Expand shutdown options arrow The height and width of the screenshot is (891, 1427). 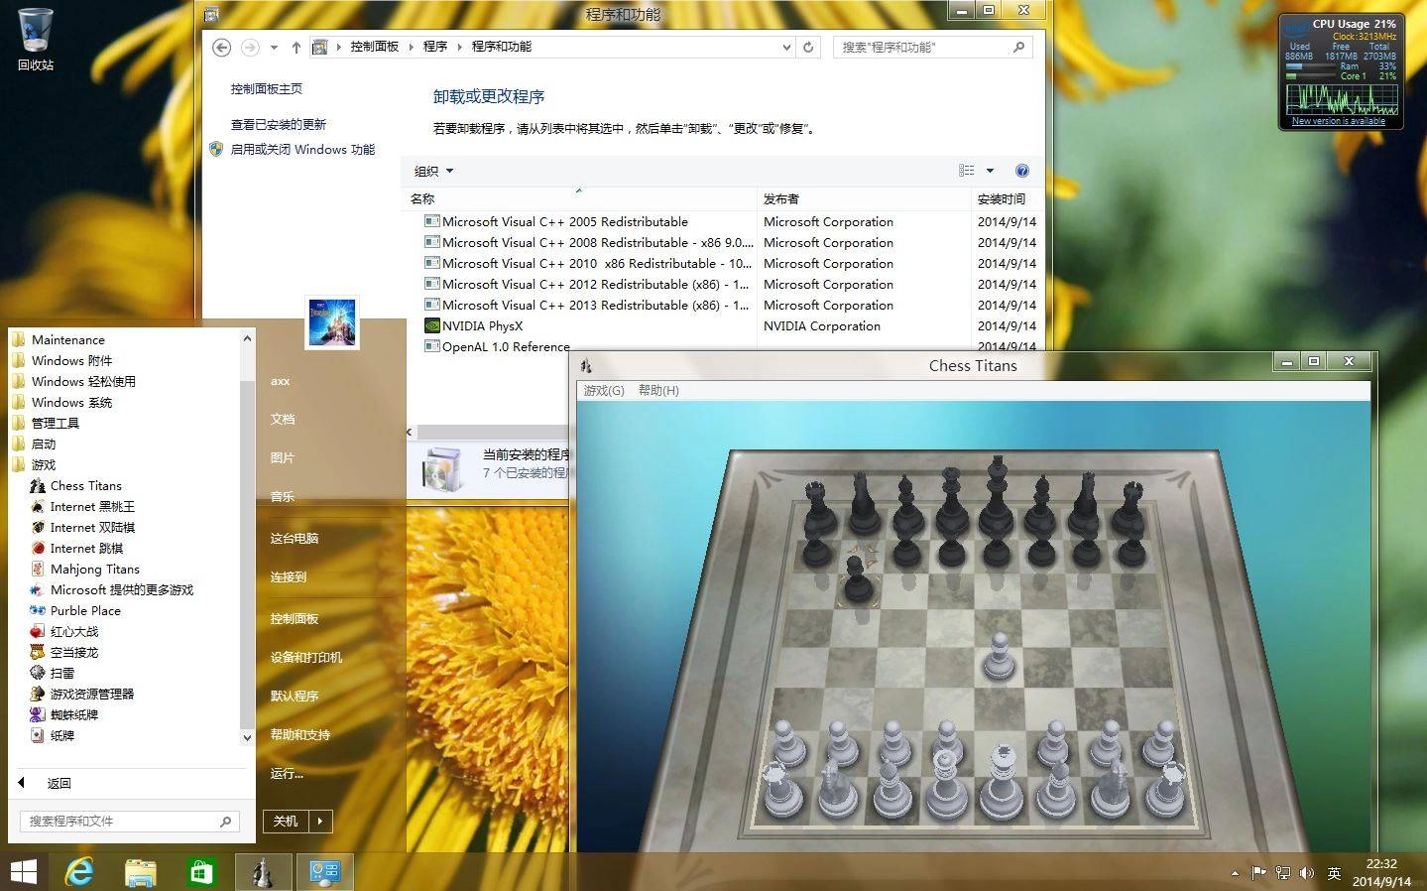coord(320,821)
